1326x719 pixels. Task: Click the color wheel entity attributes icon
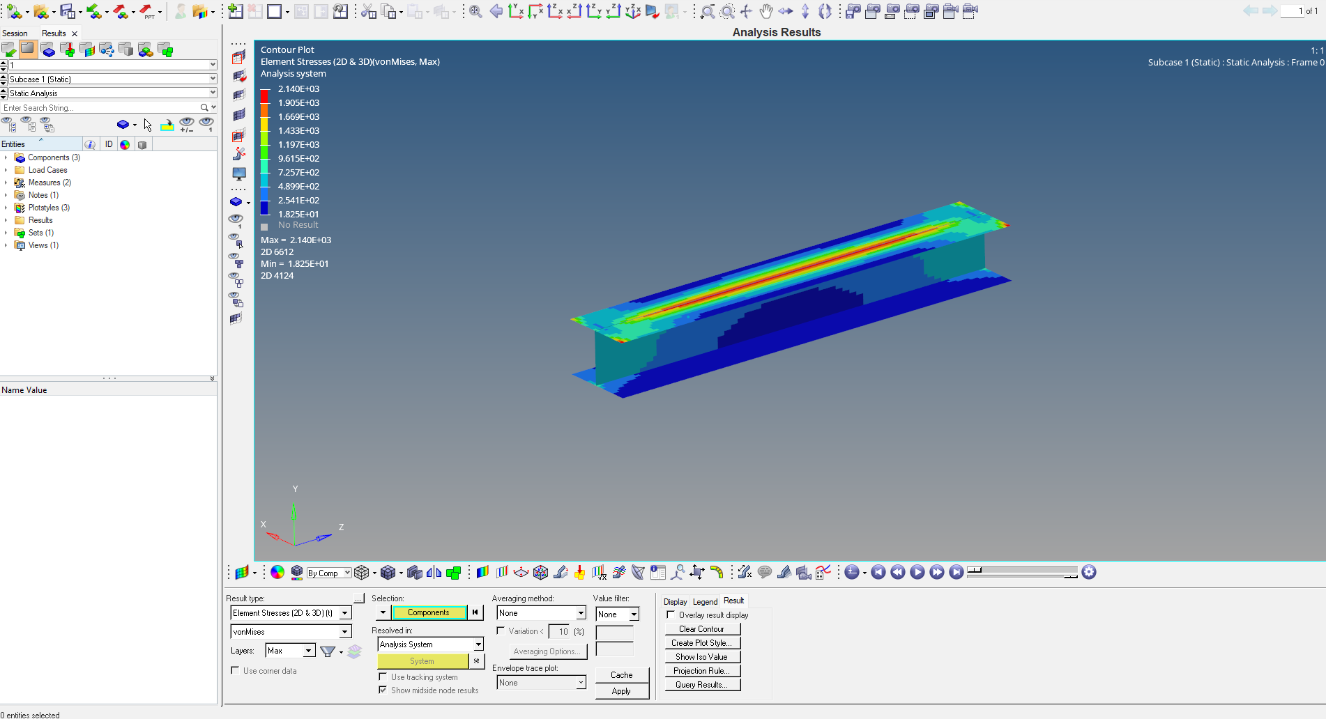[277, 573]
